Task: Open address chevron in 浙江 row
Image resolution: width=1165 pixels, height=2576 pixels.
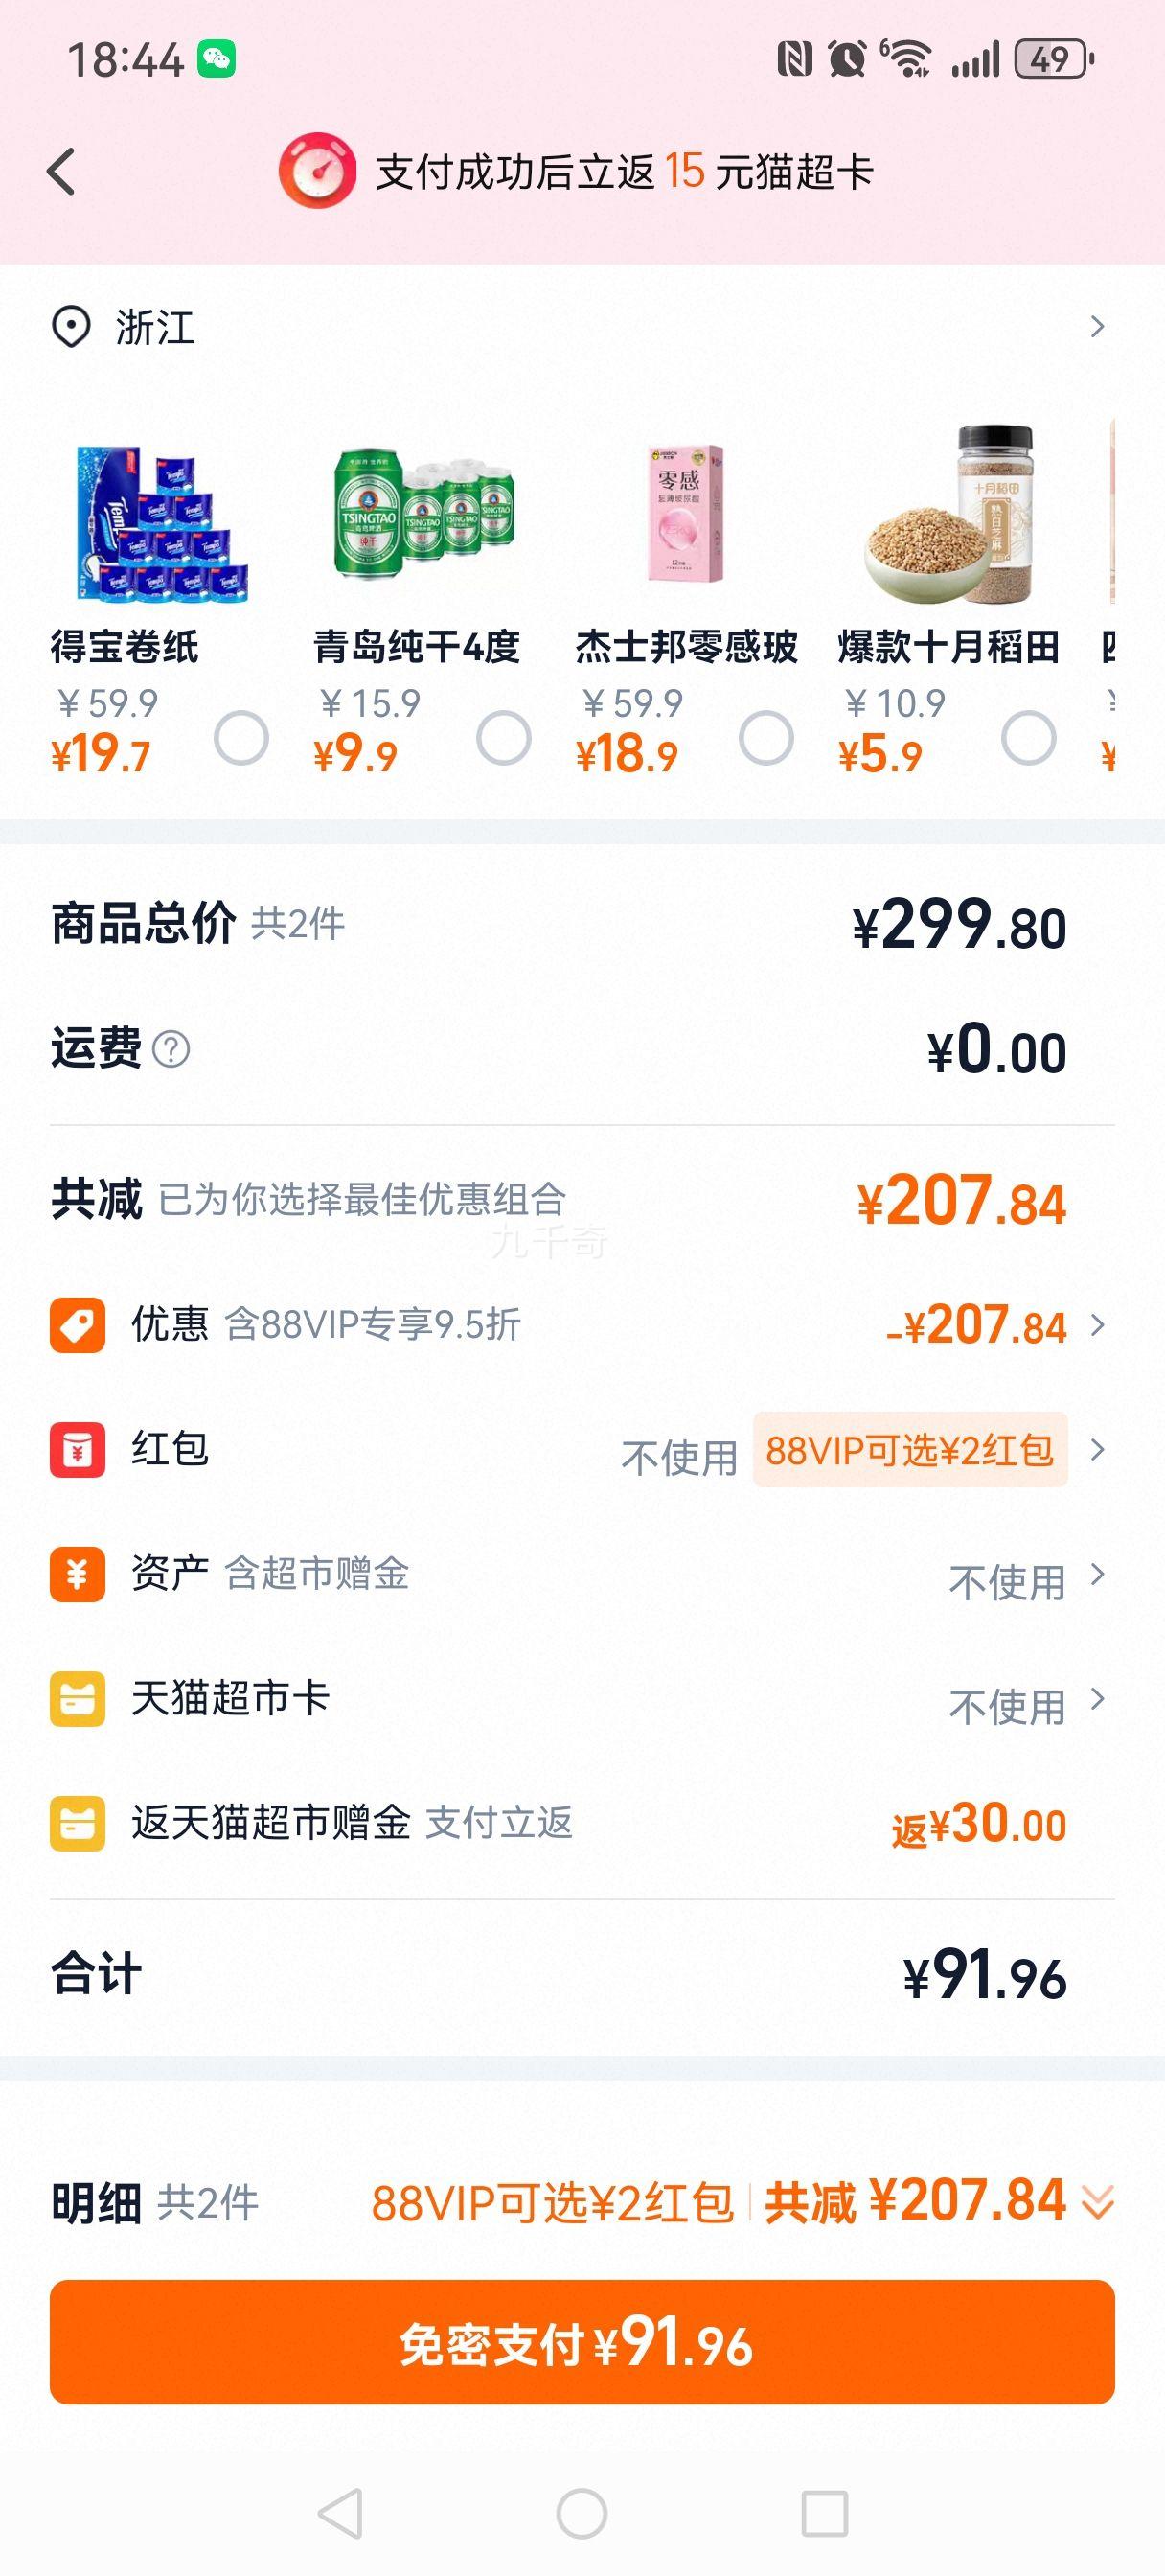Action: coord(1098,327)
